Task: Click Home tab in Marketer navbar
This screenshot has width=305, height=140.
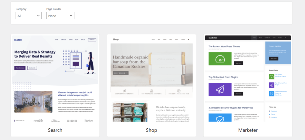Action: [254, 38]
